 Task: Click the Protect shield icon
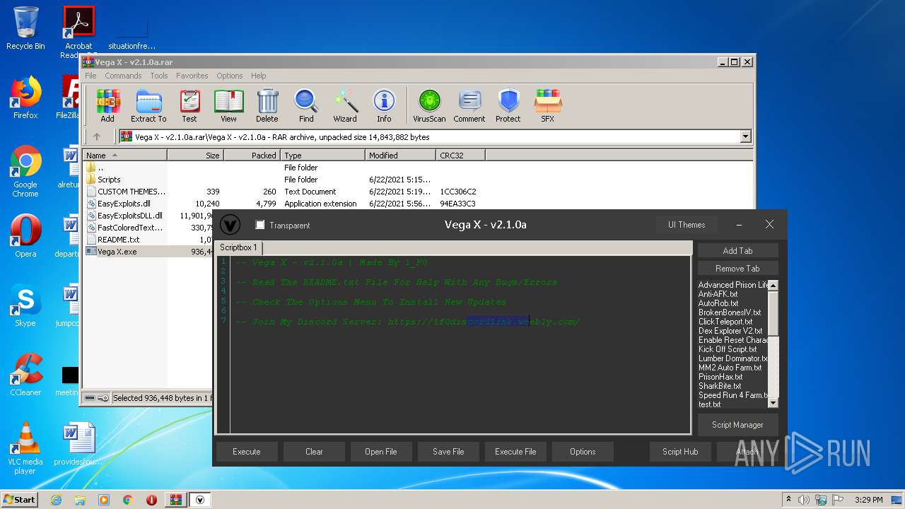coord(508,105)
